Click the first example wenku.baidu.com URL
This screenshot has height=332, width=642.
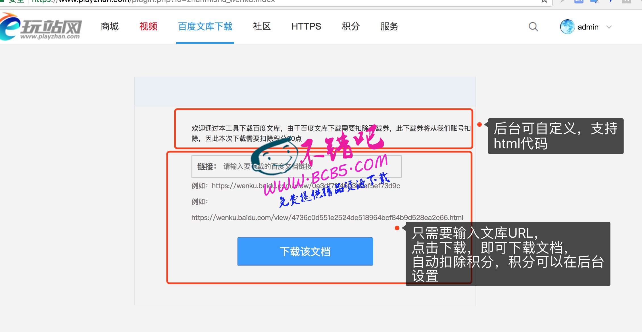306,186
